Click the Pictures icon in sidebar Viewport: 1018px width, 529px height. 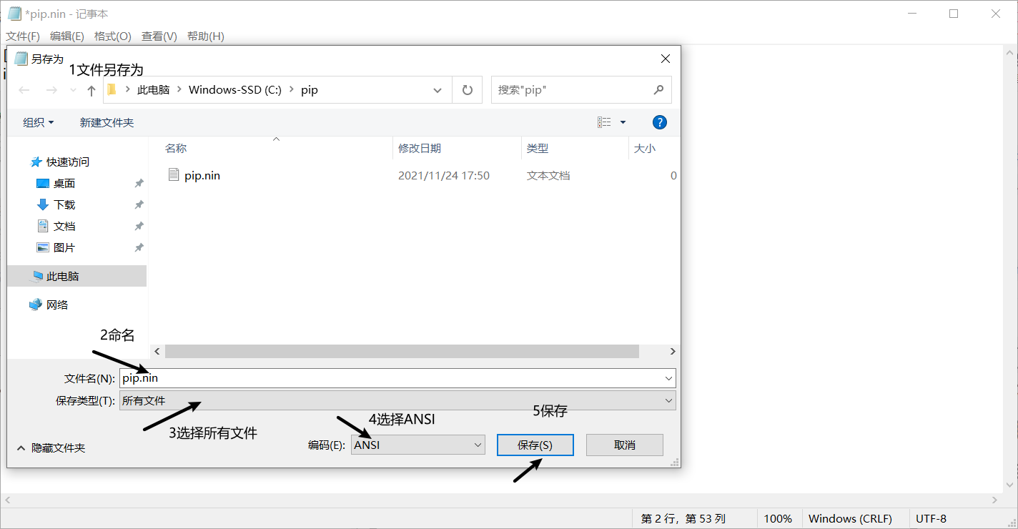[x=43, y=247]
